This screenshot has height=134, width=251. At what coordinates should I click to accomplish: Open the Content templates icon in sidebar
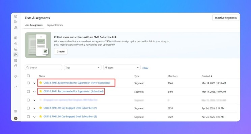point(16,60)
